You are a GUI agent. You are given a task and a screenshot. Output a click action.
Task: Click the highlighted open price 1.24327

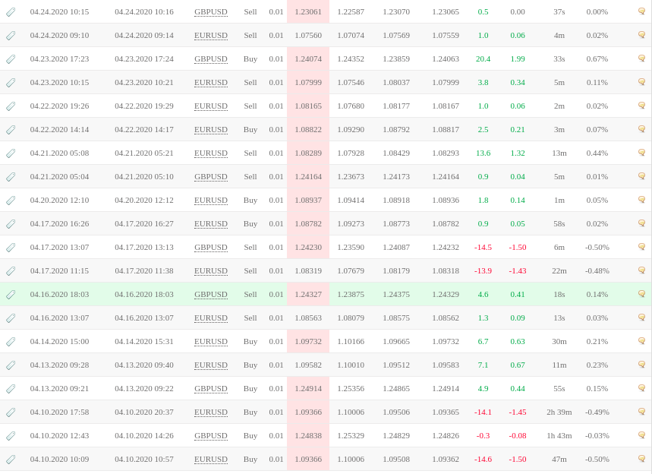pyautogui.click(x=308, y=294)
